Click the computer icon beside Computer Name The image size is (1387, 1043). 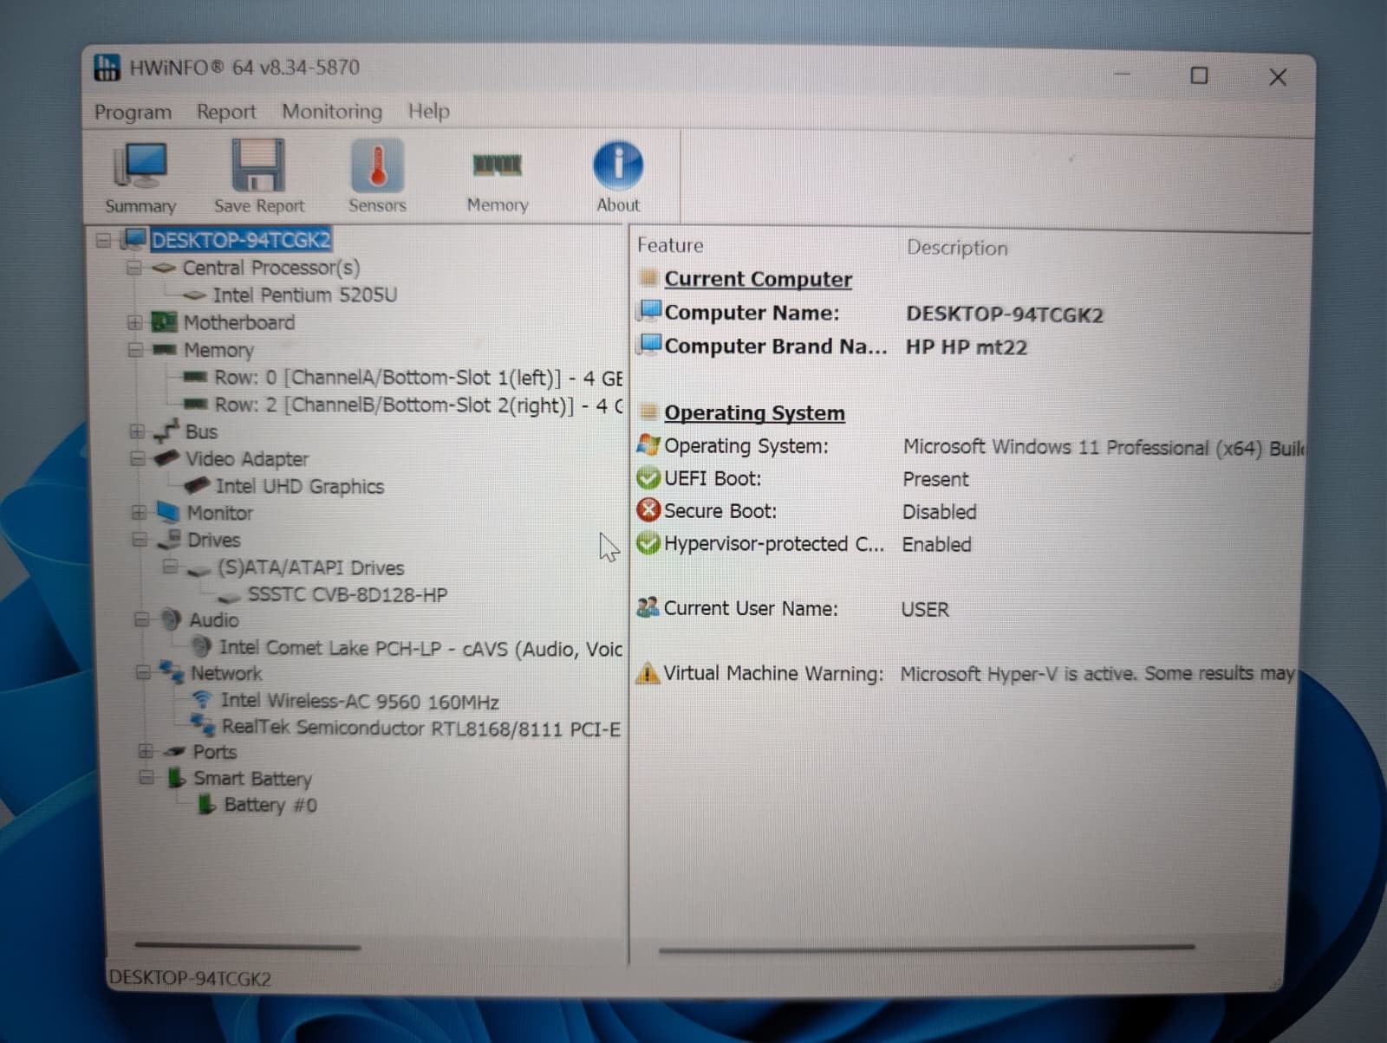tap(649, 311)
